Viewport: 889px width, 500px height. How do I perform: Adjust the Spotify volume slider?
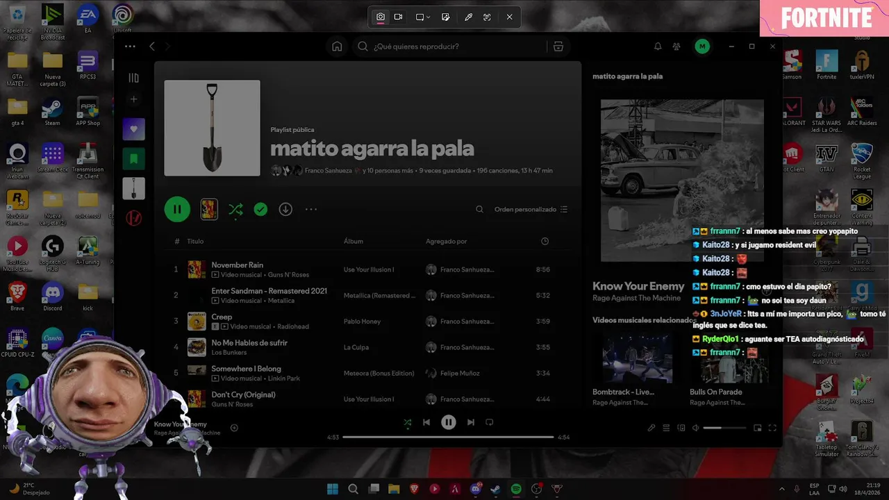tap(725, 428)
